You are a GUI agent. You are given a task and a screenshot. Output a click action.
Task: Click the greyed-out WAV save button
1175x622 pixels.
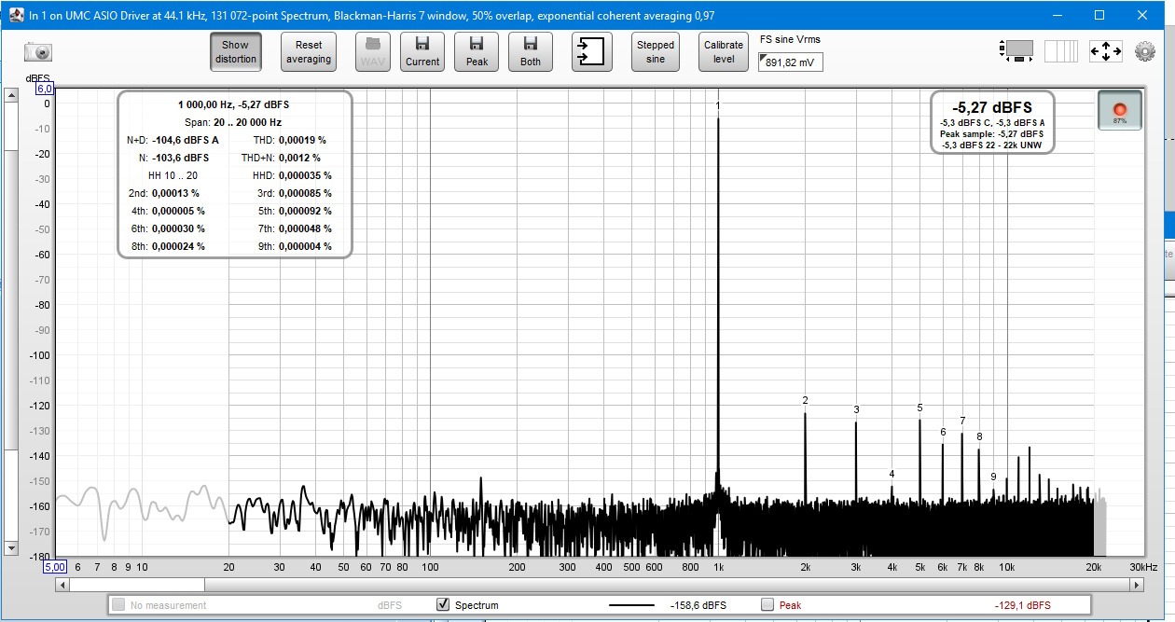(373, 51)
